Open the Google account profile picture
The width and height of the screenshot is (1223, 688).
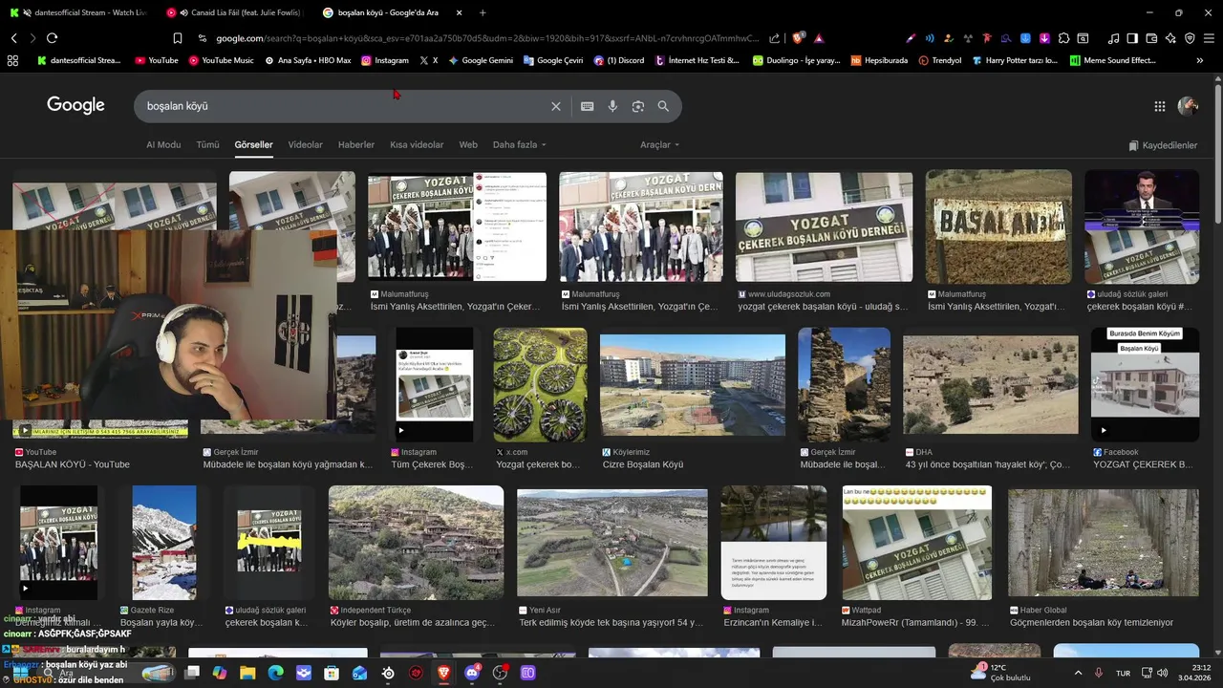click(1188, 106)
